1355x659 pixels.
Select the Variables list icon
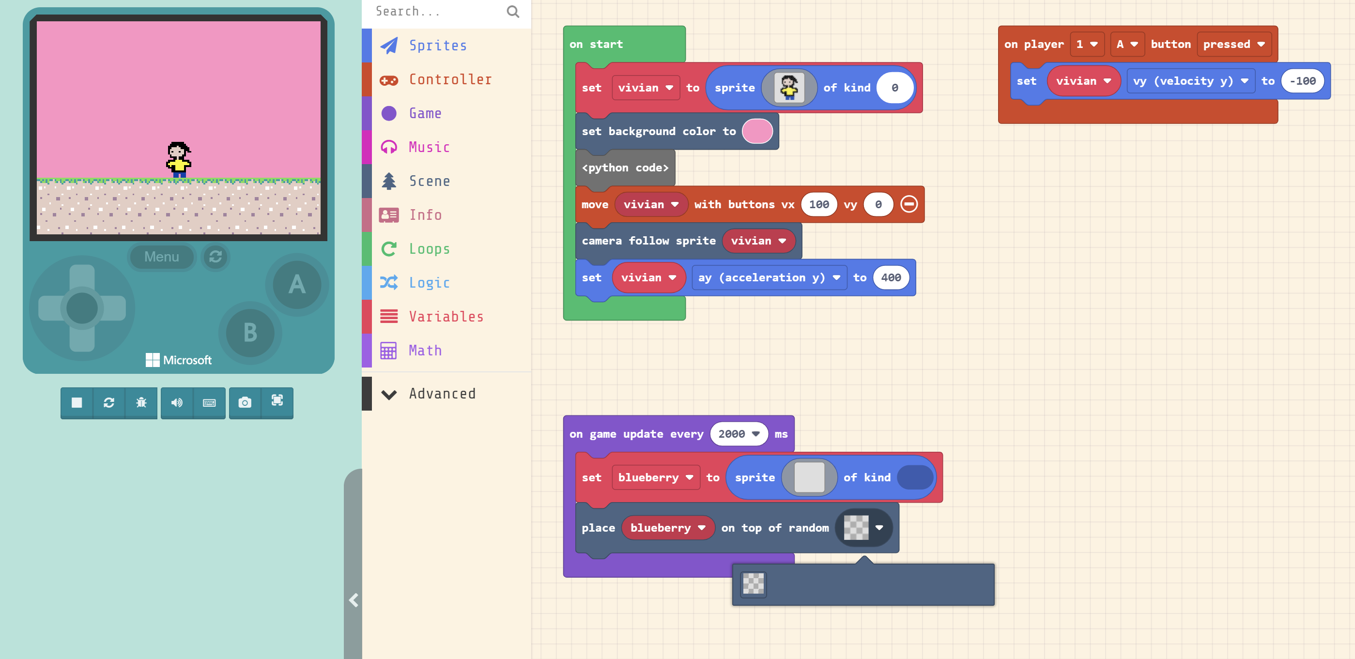[389, 316]
